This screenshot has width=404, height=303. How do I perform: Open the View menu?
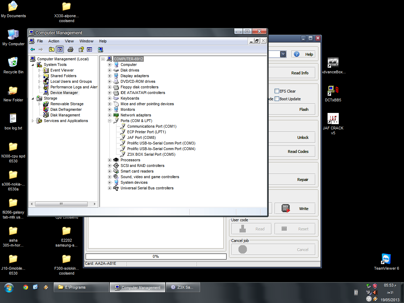[69, 41]
